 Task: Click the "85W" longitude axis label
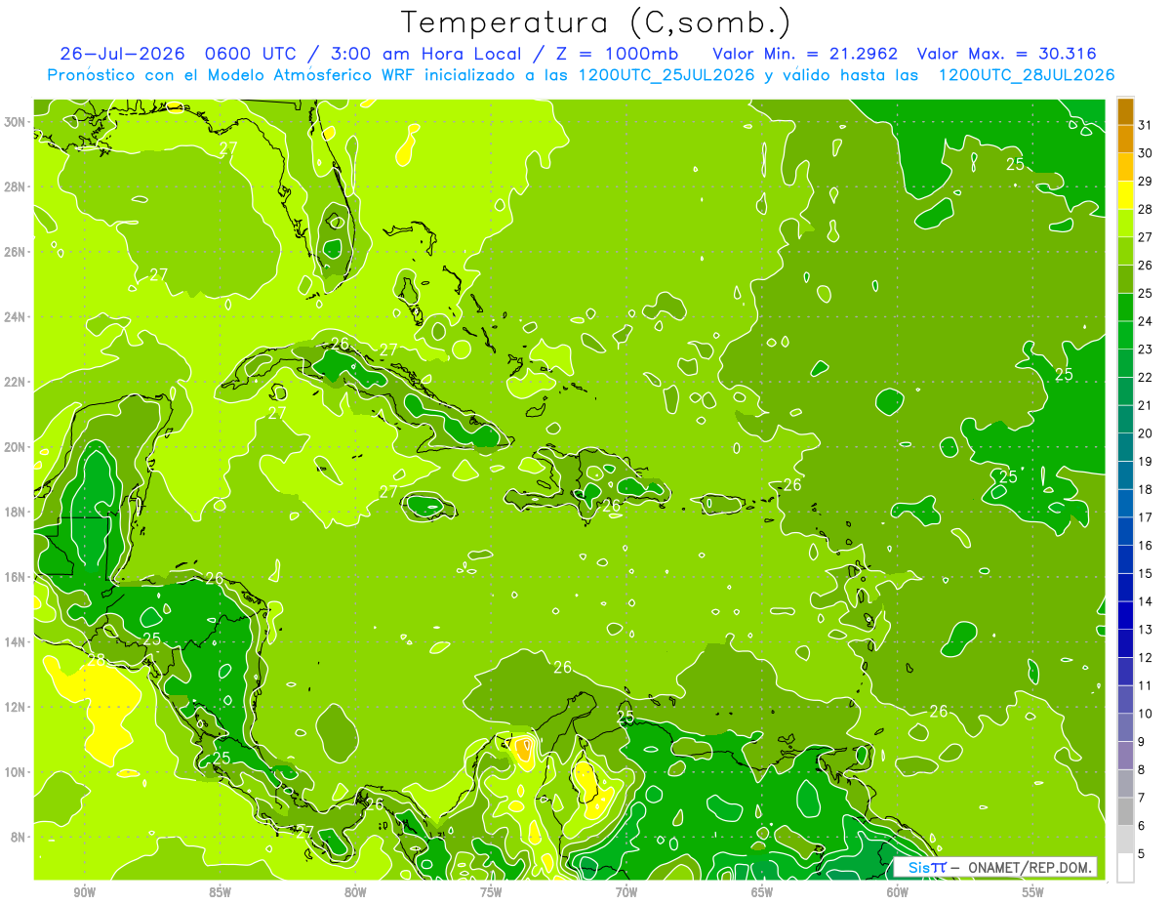pyautogui.click(x=220, y=892)
